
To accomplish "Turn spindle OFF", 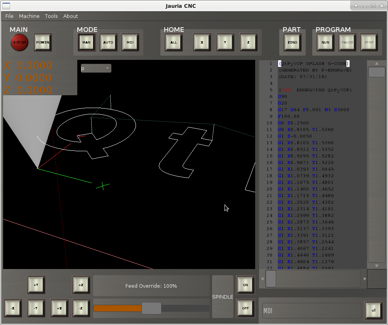I will click(x=245, y=308).
